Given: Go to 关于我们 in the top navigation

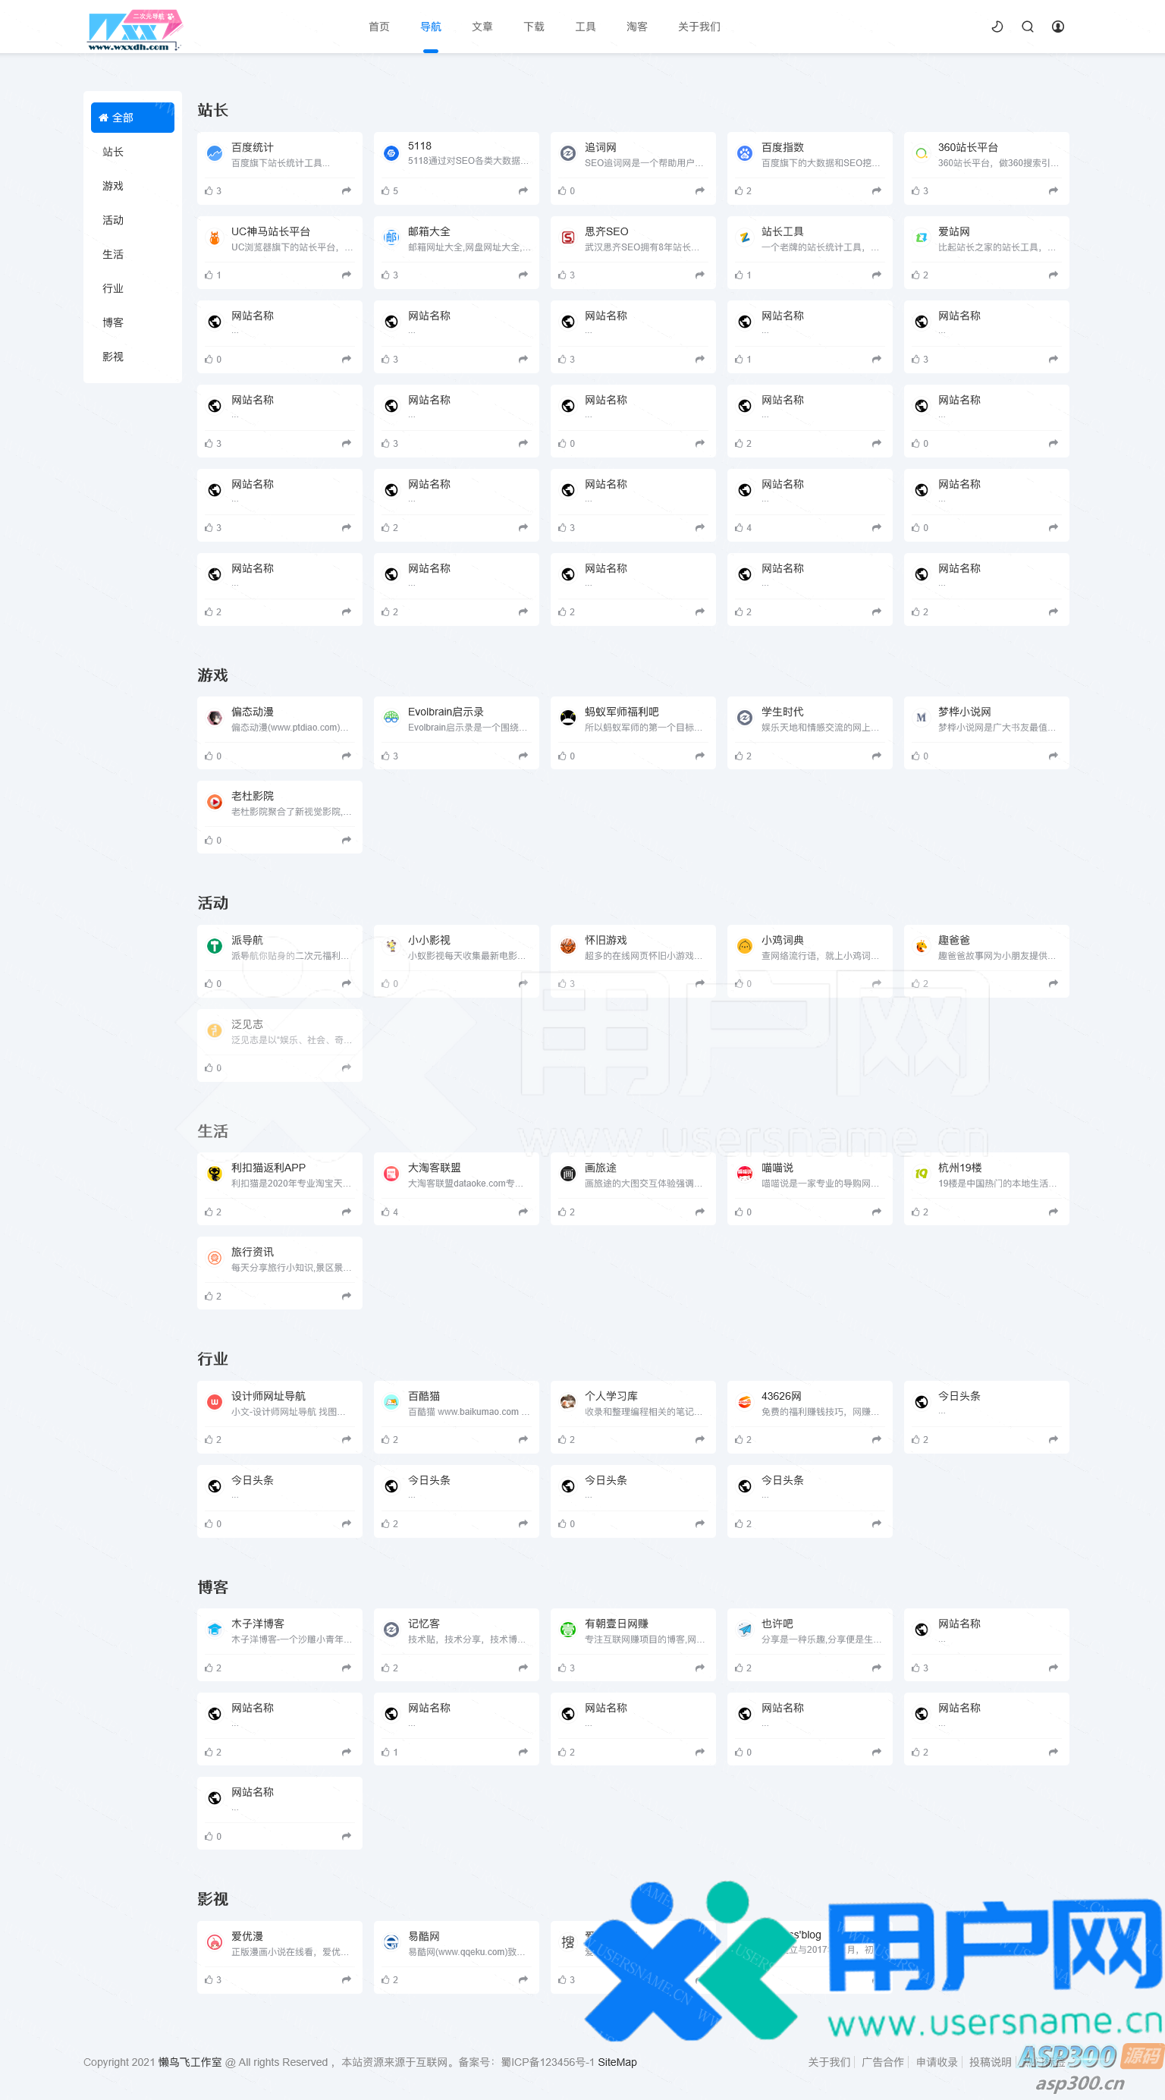Looking at the screenshot, I should (x=699, y=27).
